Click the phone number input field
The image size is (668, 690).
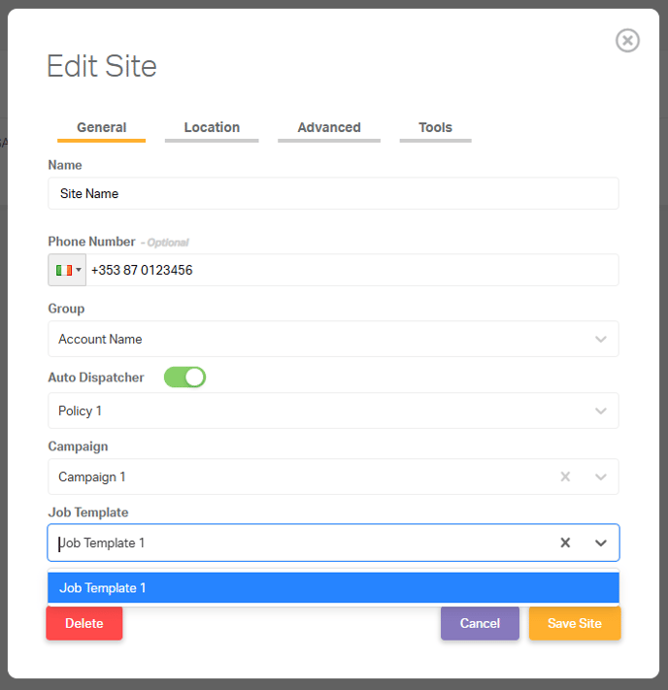tap(352, 270)
